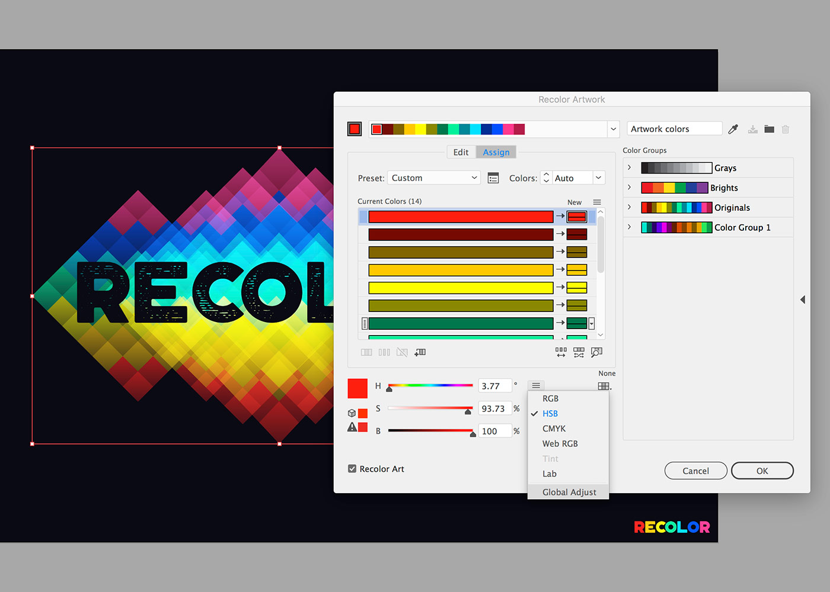Click the New Row icon
The width and height of the screenshot is (830, 592).
point(420,352)
